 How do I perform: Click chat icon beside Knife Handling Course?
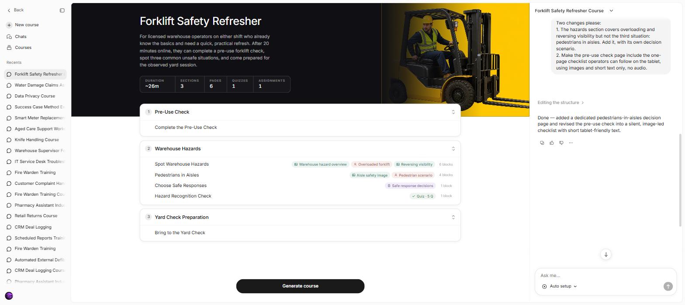point(9,140)
